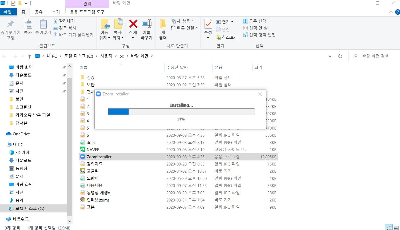Click the Edit (편집) button

pyautogui.click(x=223, y=30)
